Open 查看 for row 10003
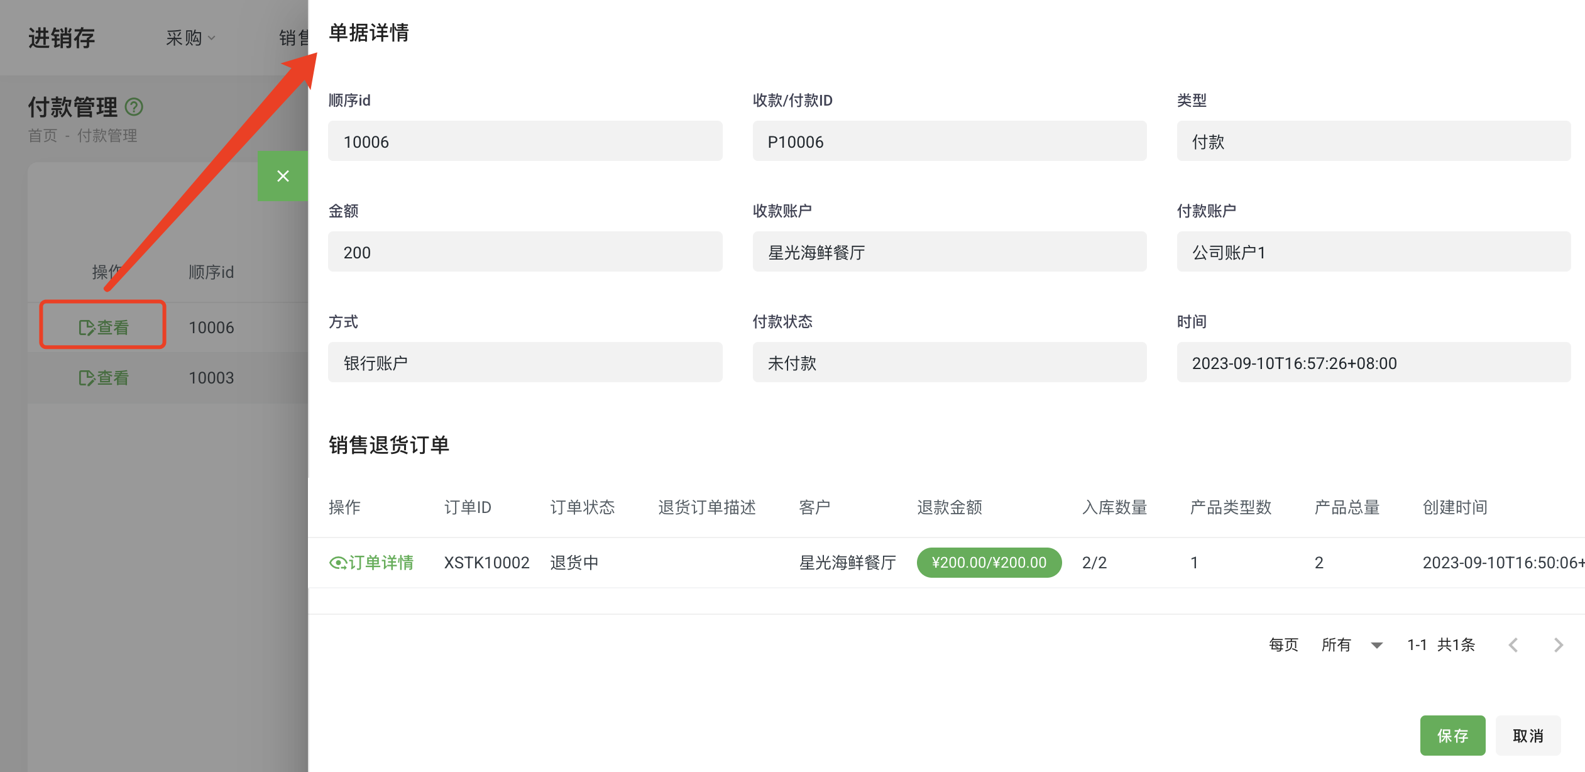 [x=104, y=377]
